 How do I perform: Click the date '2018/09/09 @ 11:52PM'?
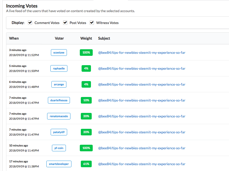24,55
